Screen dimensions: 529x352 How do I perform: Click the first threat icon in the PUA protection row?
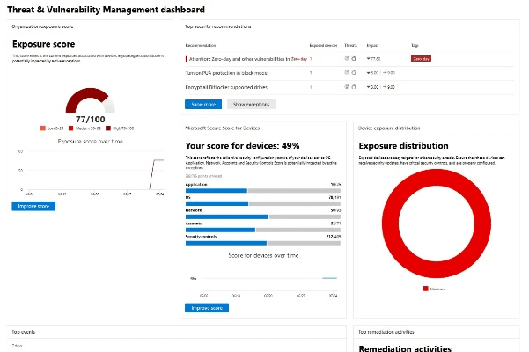347,72
